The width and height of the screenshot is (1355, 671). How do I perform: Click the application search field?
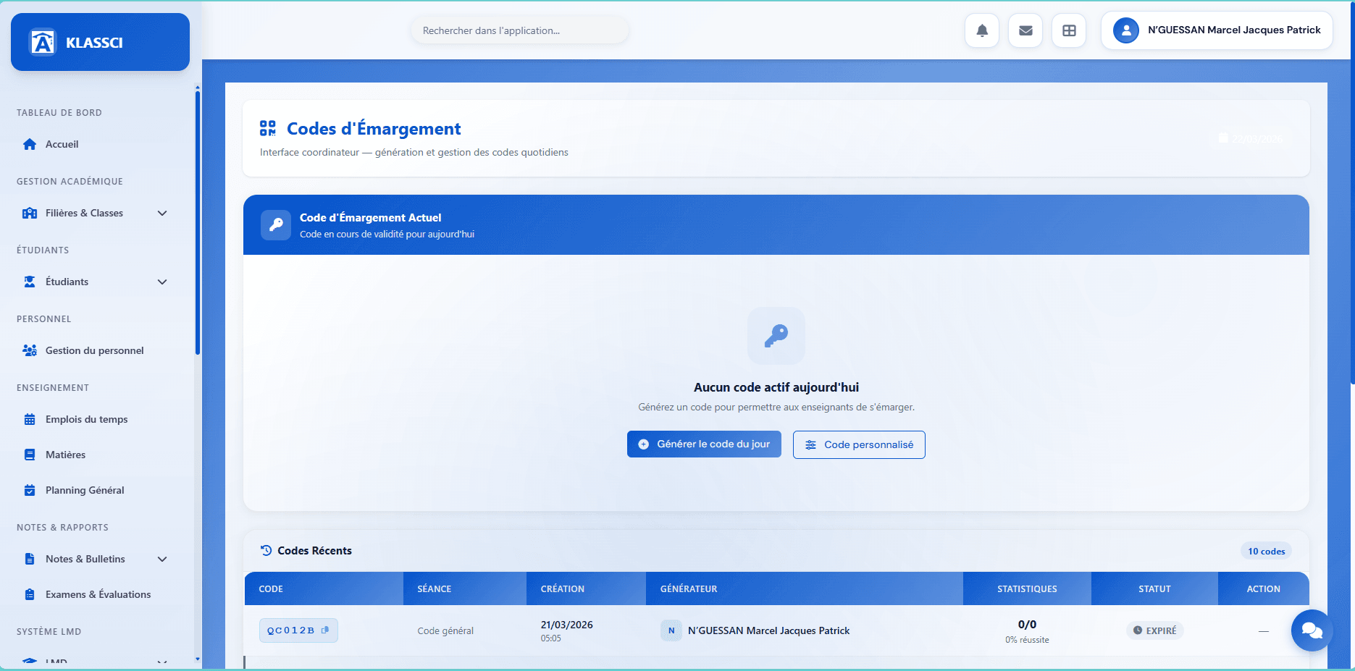tap(519, 30)
